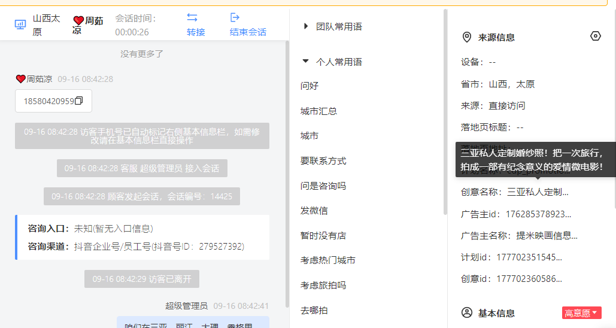Click the 设备 row in source info

click(478, 62)
